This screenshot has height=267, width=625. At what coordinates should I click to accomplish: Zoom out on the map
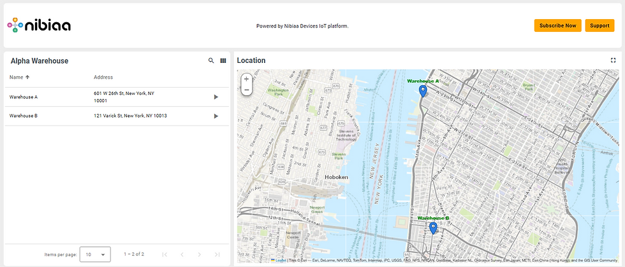tap(246, 90)
